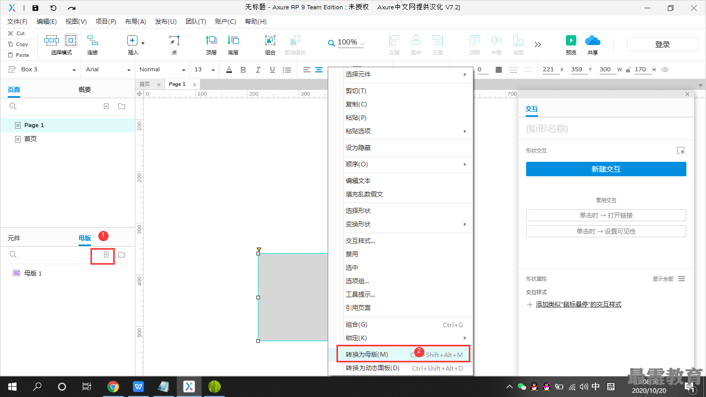Switch to the 元件 libraries tab
This screenshot has width=706, height=397.
14,238
